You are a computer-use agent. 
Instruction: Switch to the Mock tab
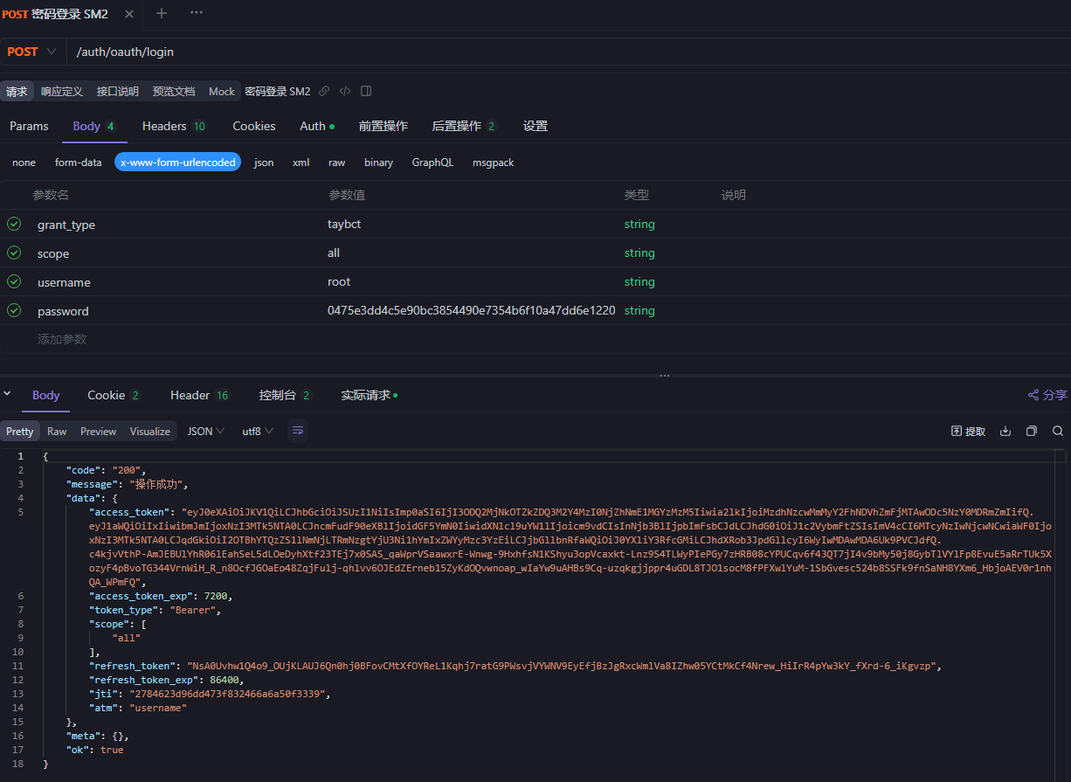coord(222,91)
